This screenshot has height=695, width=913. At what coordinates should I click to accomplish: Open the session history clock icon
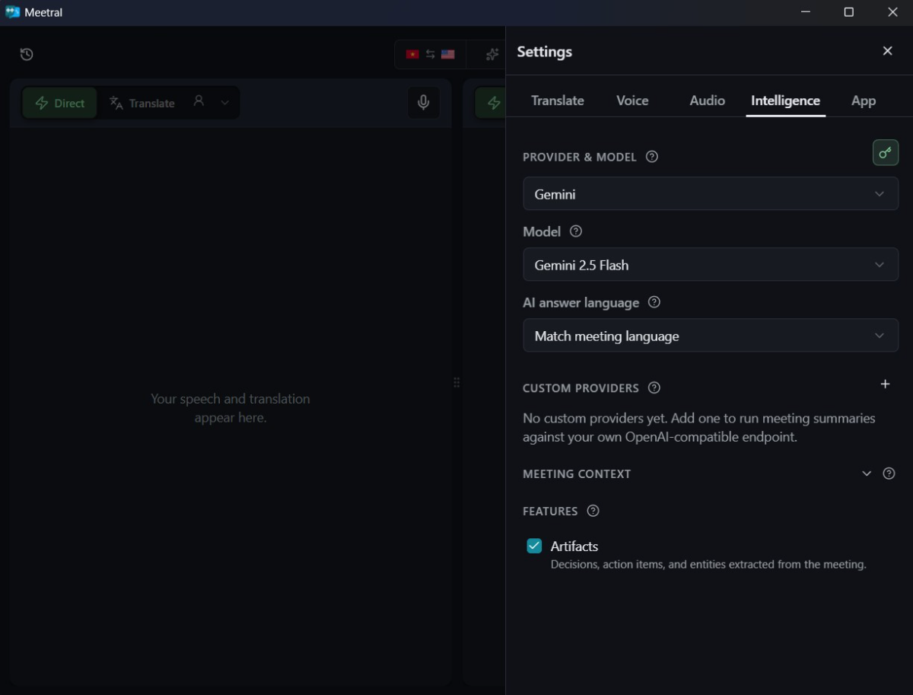[x=27, y=54]
